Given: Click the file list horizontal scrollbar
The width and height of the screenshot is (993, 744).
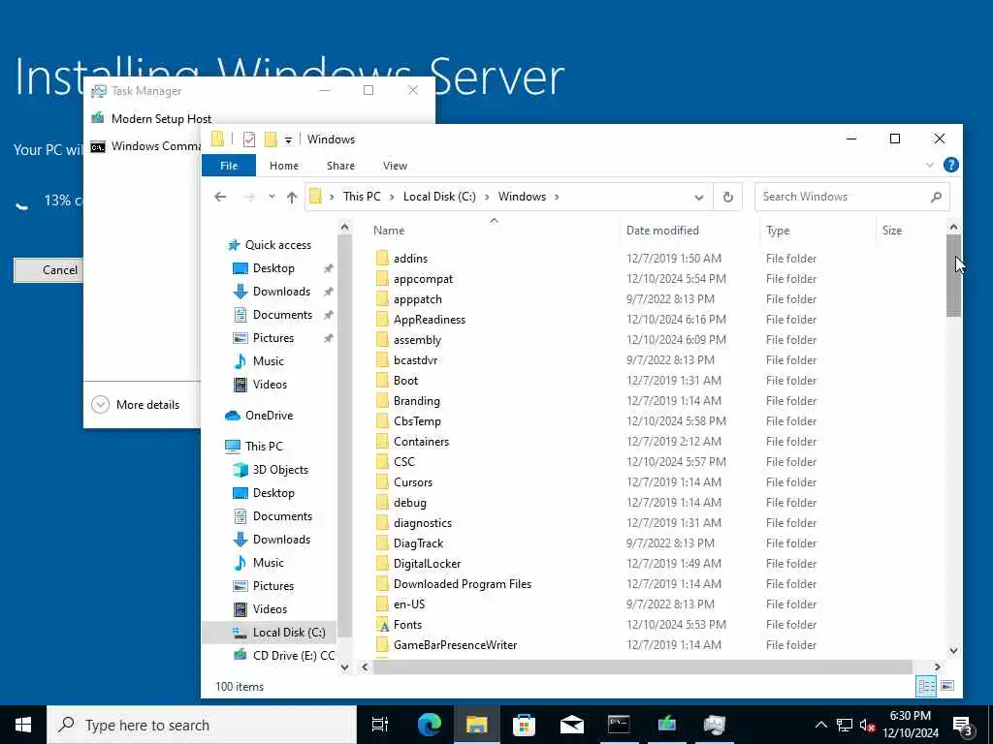Looking at the screenshot, I should click(x=642, y=666).
